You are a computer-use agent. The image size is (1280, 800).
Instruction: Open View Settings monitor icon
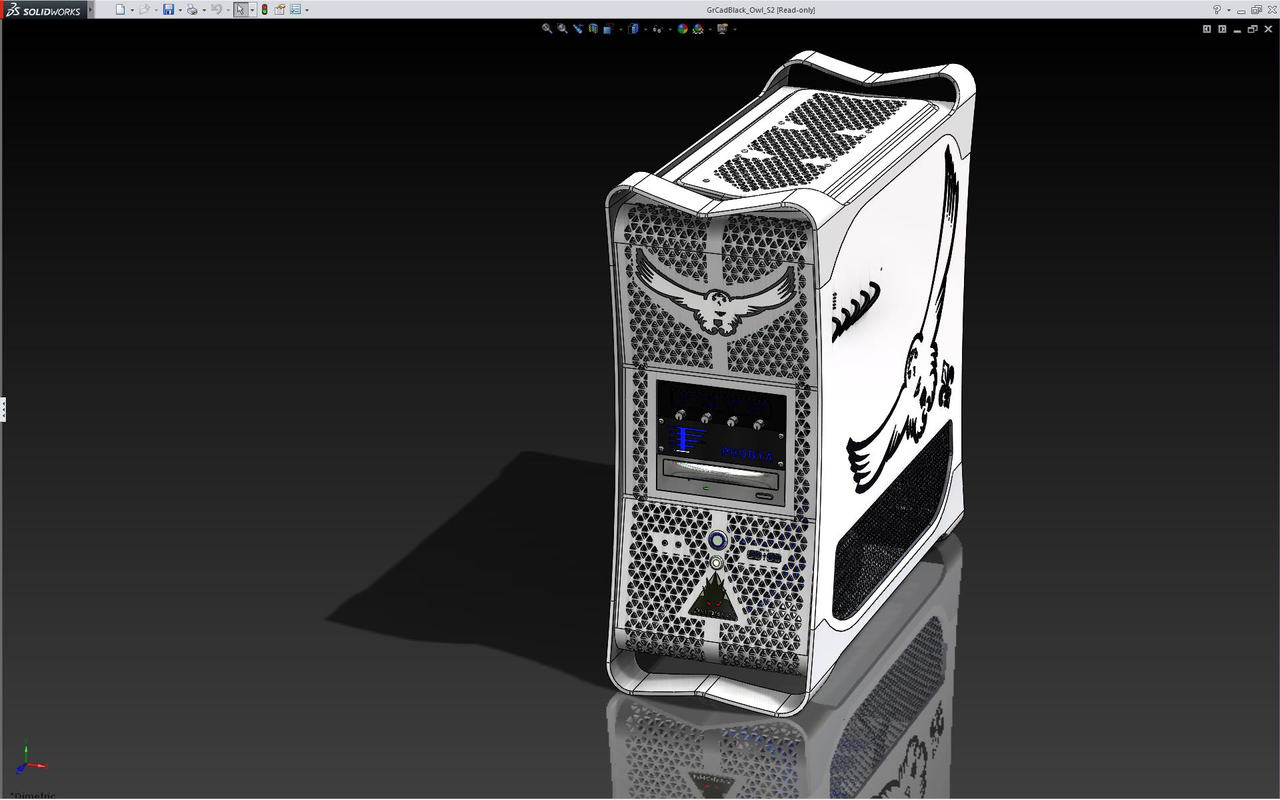click(722, 29)
